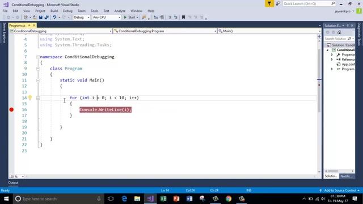Image resolution: width=363 pixels, height=204 pixels.
Task: Close the Program.cs tab
Action: click(34, 25)
